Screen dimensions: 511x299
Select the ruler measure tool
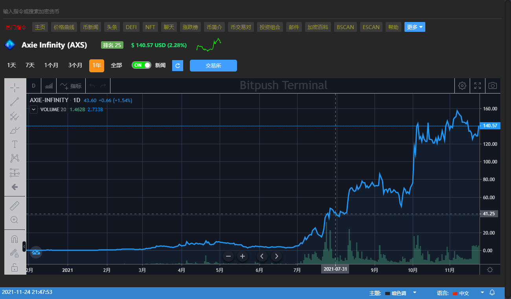pyautogui.click(x=15, y=205)
